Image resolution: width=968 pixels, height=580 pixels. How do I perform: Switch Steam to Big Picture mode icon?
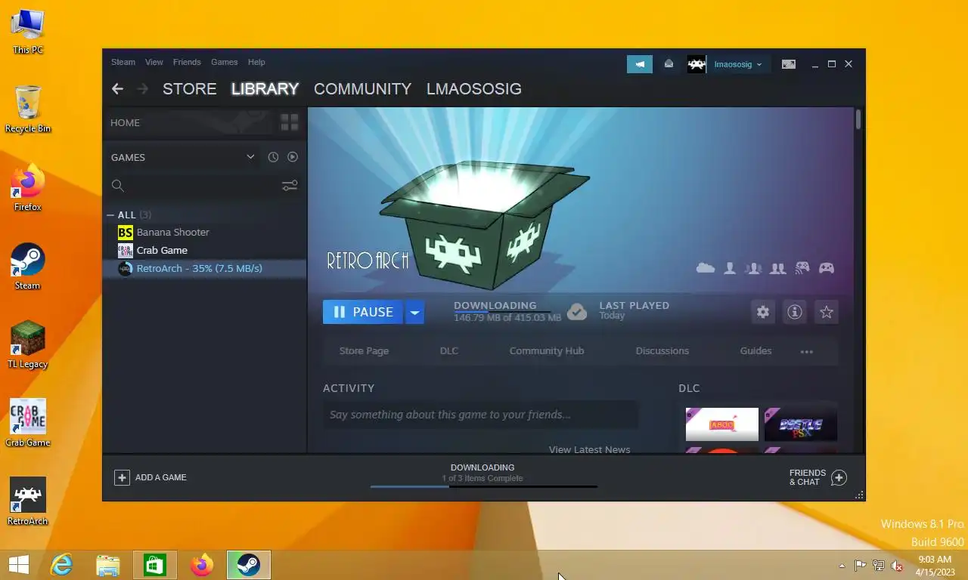tap(789, 64)
